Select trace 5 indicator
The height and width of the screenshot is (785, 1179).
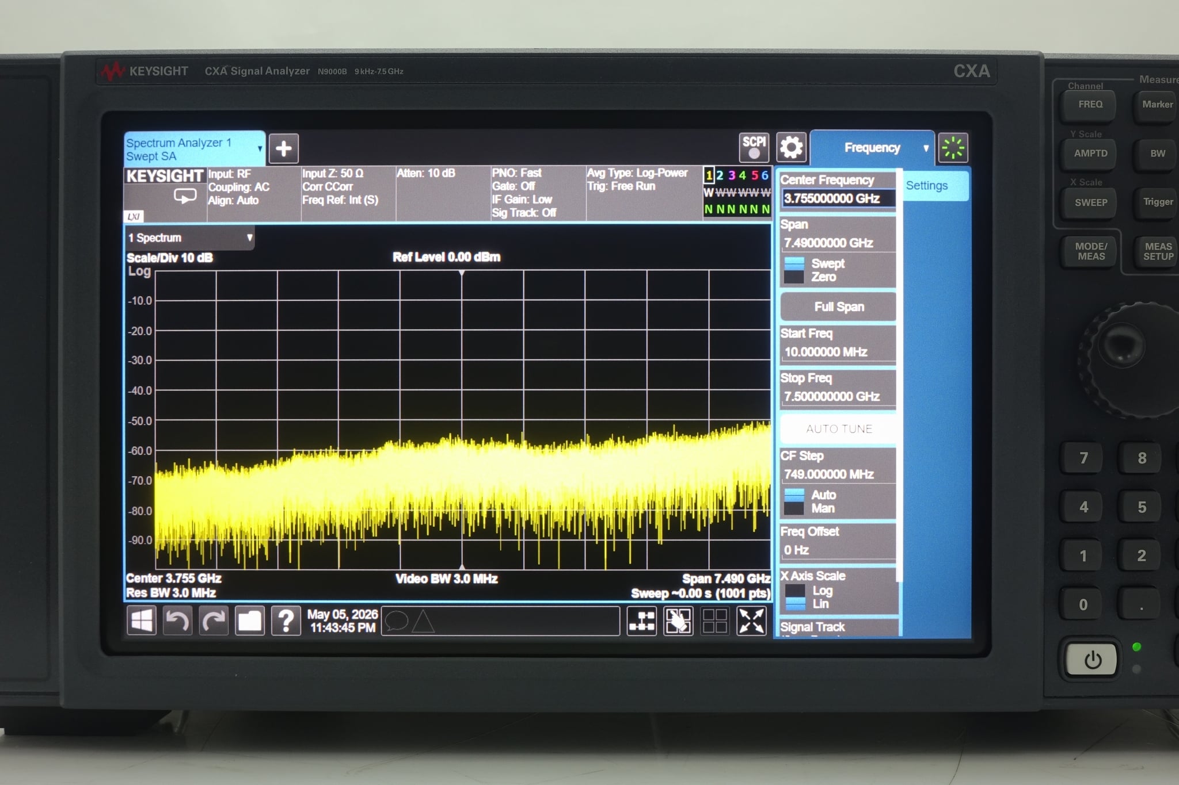pos(754,175)
